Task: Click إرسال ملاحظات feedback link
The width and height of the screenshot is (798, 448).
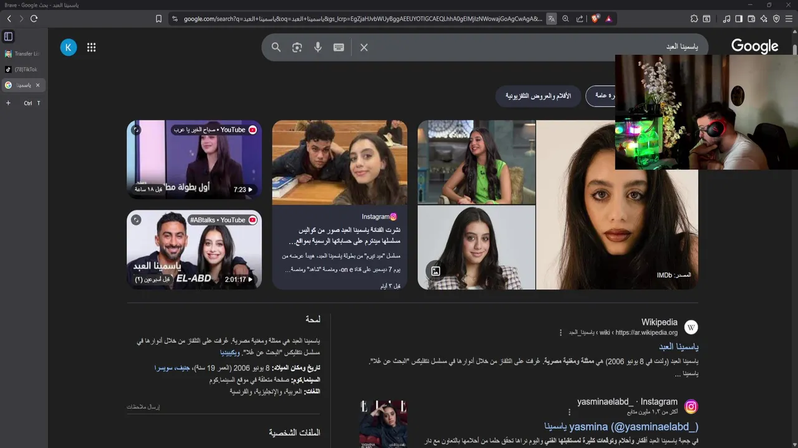Action: (143, 407)
